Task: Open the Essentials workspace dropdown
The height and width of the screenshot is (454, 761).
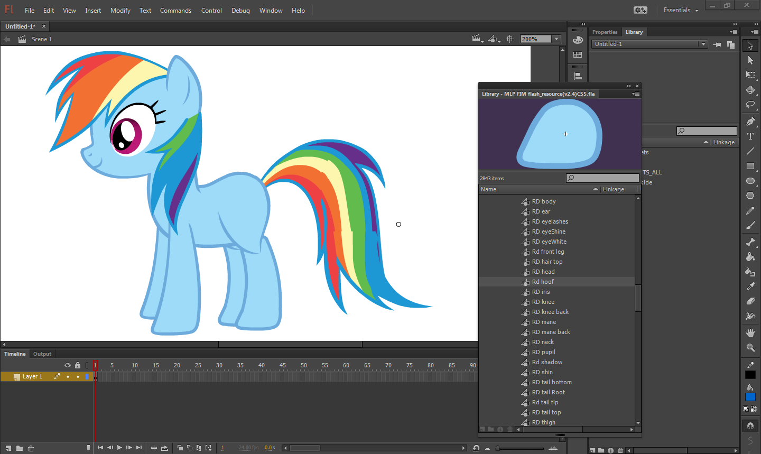Action: click(681, 10)
